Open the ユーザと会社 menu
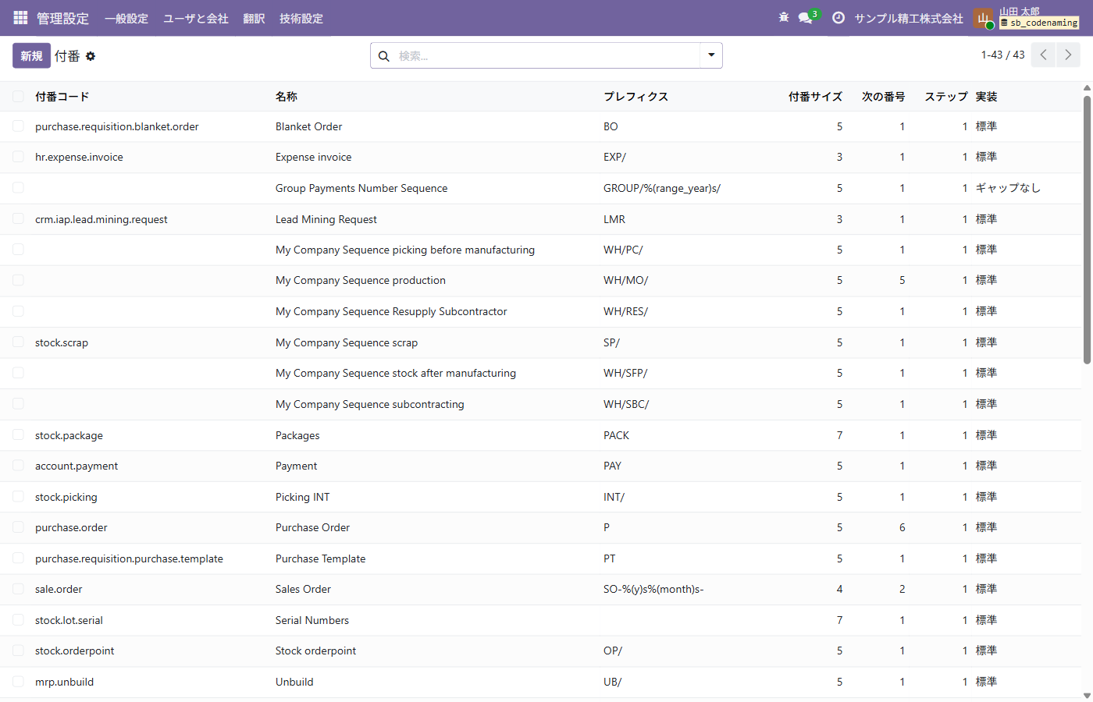This screenshot has height=702, width=1093. click(196, 18)
